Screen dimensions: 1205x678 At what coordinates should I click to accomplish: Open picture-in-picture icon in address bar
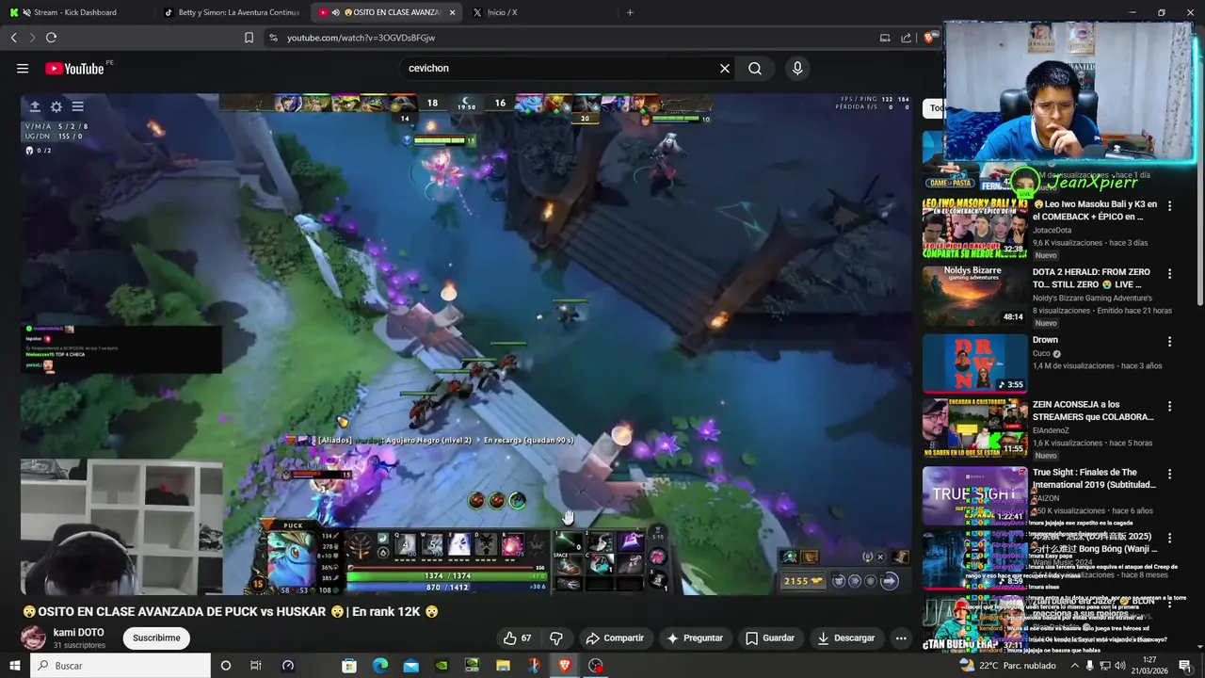tap(885, 38)
